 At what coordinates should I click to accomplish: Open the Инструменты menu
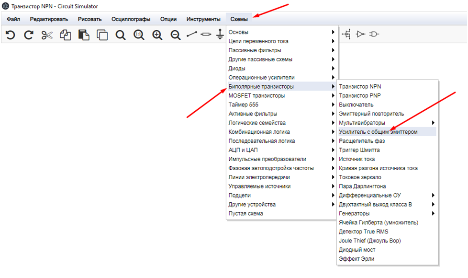tap(203, 19)
